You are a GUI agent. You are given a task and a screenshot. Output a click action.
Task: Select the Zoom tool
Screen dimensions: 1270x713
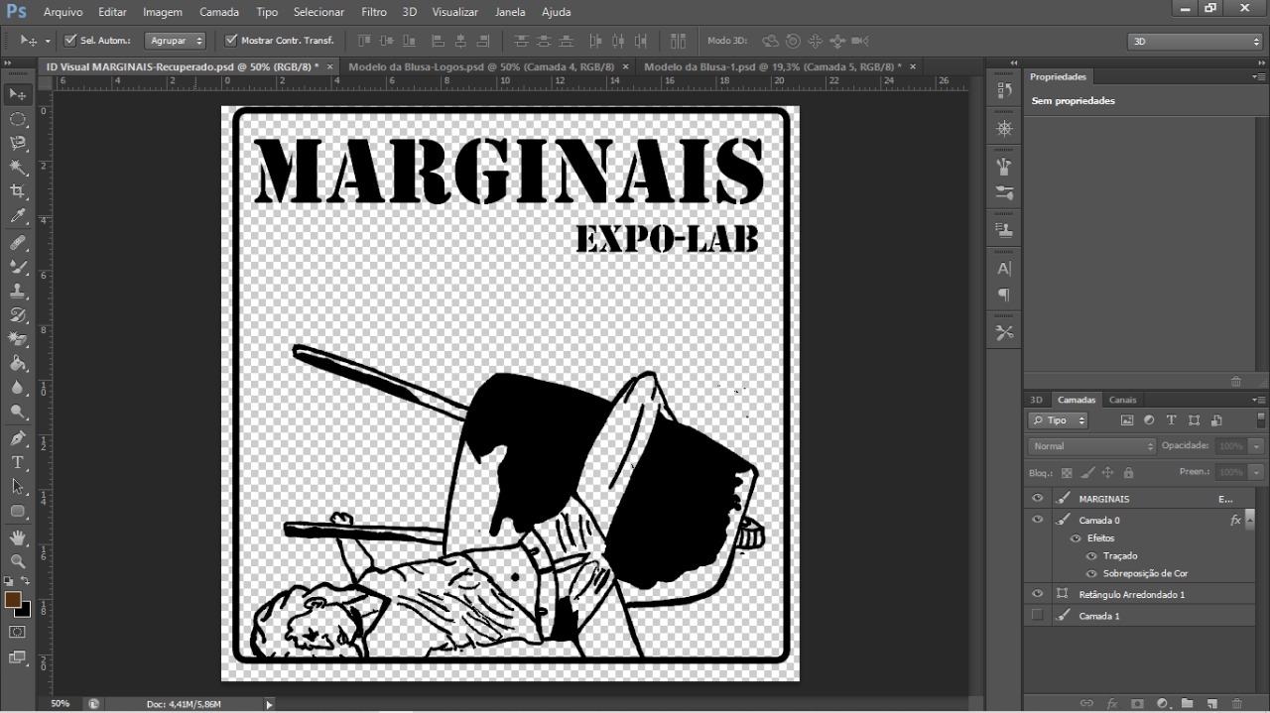(x=18, y=561)
